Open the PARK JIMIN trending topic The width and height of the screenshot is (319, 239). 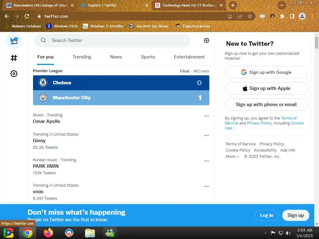point(46,166)
